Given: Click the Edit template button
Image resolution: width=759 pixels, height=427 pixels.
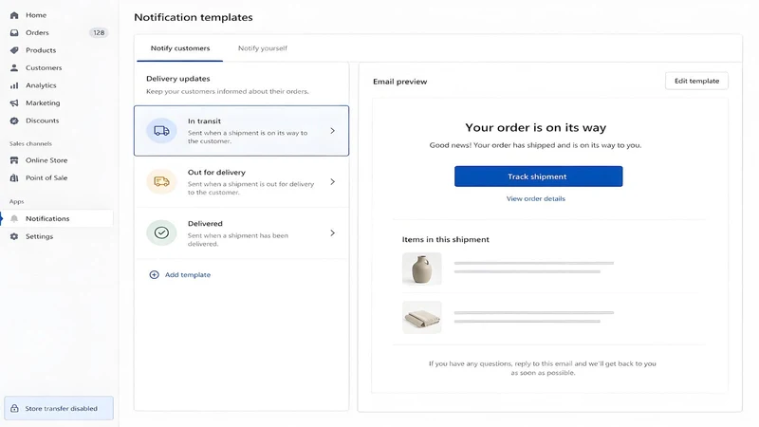Looking at the screenshot, I should pos(696,81).
